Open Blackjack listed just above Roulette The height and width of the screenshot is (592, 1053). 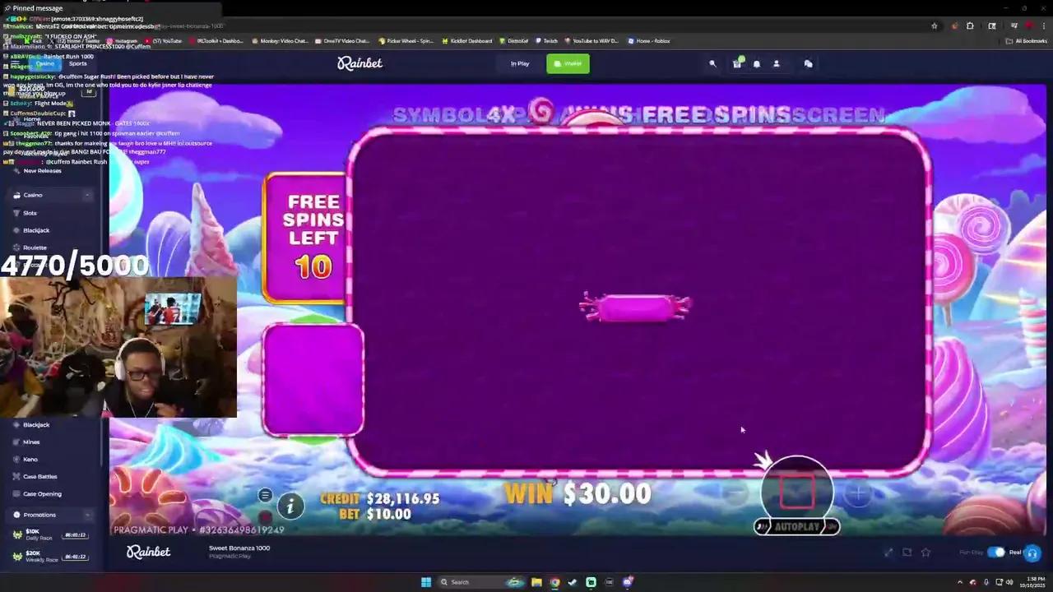[36, 230]
